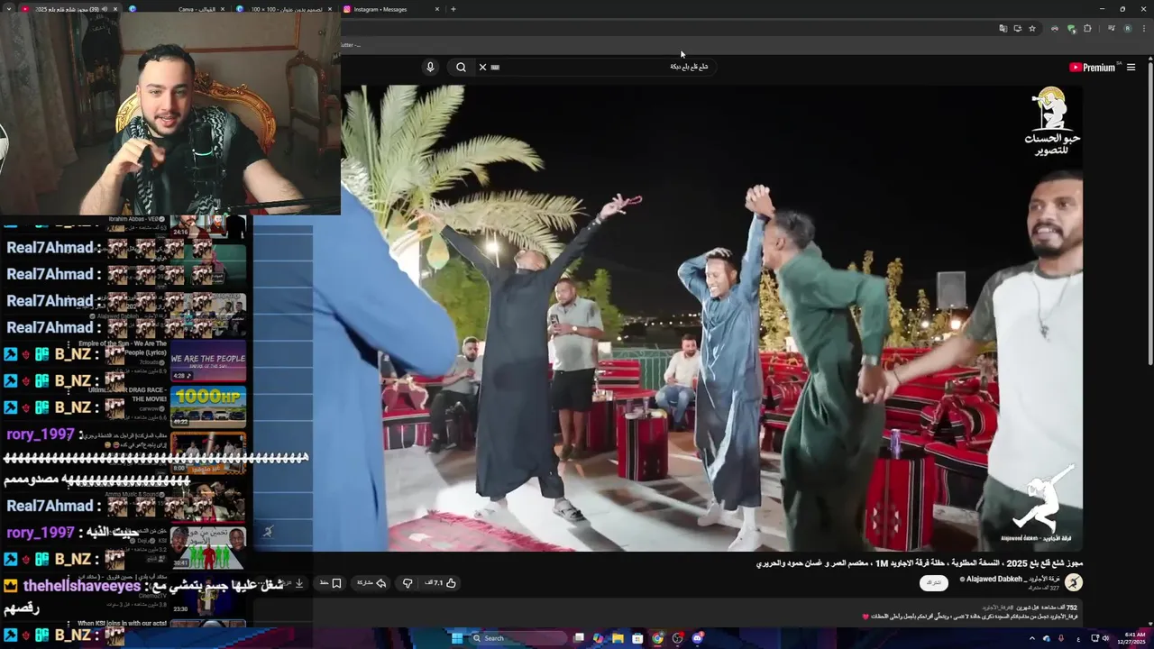
Task: Click the white Subscribe pill button
Action: pos(933,583)
